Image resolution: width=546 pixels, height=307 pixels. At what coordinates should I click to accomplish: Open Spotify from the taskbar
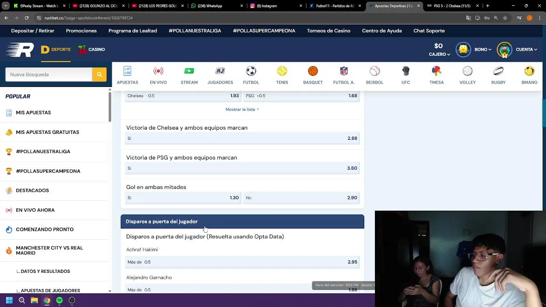(59, 300)
